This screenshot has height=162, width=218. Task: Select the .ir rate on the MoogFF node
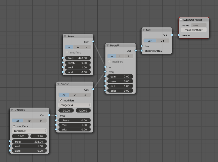tap(129, 56)
